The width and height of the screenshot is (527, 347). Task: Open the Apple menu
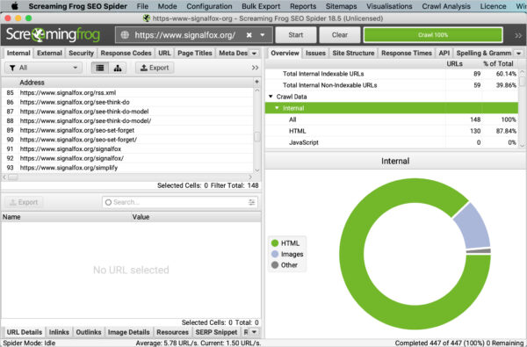pos(14,6)
